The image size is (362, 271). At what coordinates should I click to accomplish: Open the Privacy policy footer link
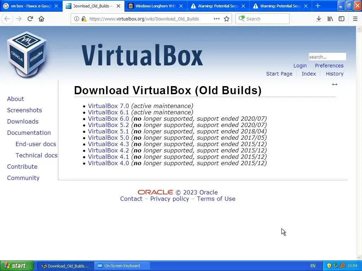170,199
